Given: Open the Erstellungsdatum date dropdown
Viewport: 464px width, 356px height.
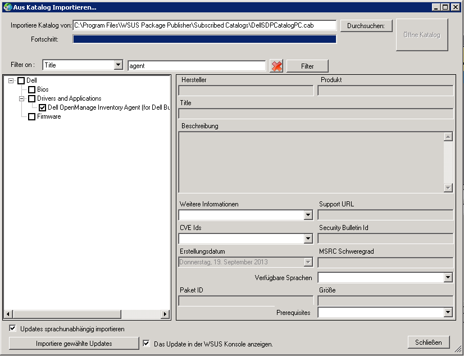Looking at the screenshot, I should (x=308, y=262).
